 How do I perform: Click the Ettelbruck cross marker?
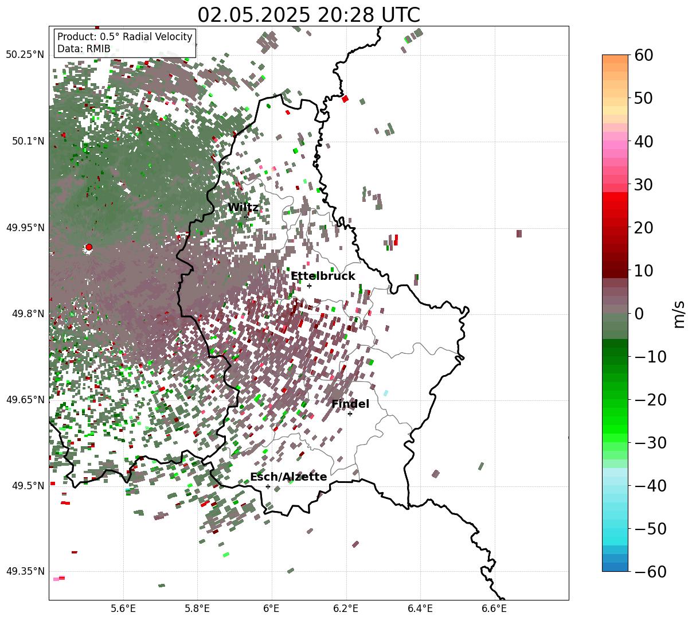point(310,286)
